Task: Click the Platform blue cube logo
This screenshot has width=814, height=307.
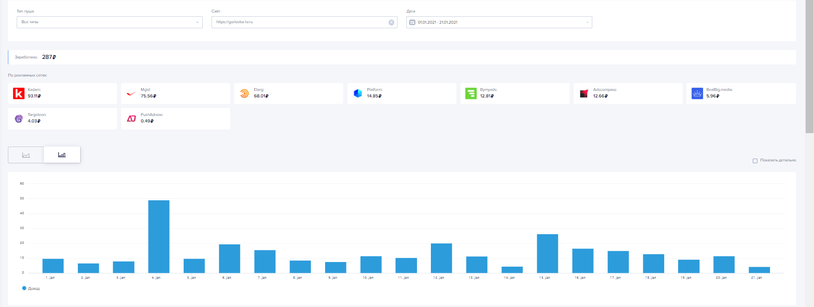Action: (x=358, y=94)
